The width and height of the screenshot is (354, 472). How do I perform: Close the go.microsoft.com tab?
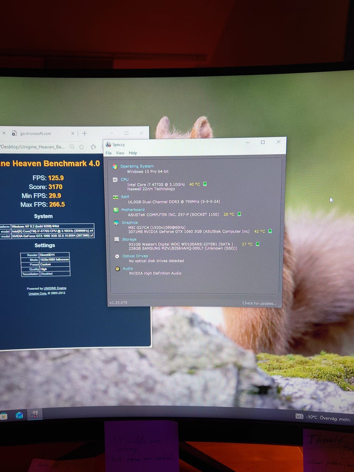[73, 133]
